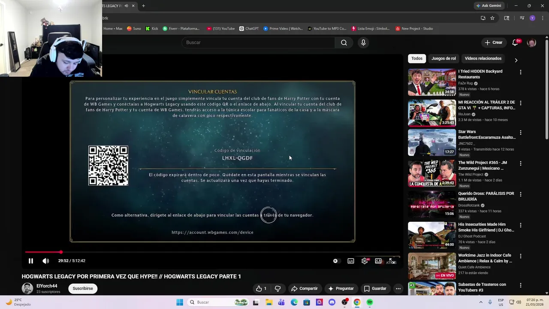Open the Suno bookmark
The height and width of the screenshot is (309, 549).
point(134,29)
